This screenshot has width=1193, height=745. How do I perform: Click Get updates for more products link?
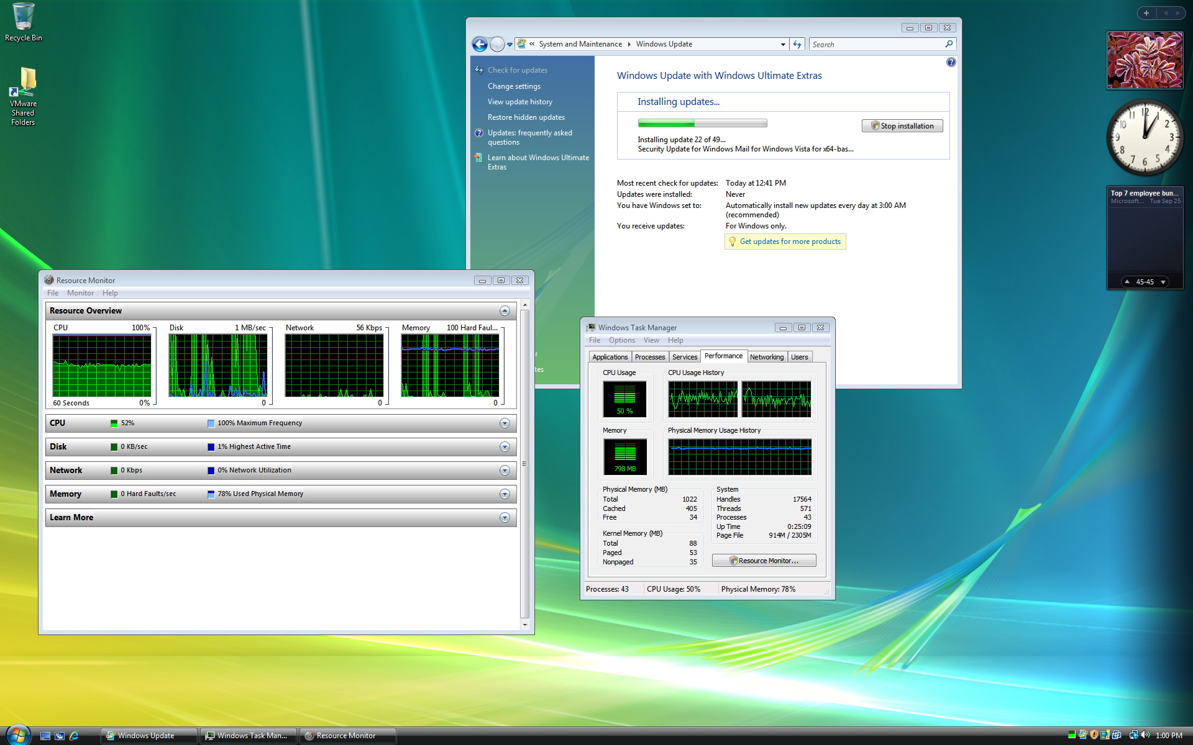click(790, 242)
